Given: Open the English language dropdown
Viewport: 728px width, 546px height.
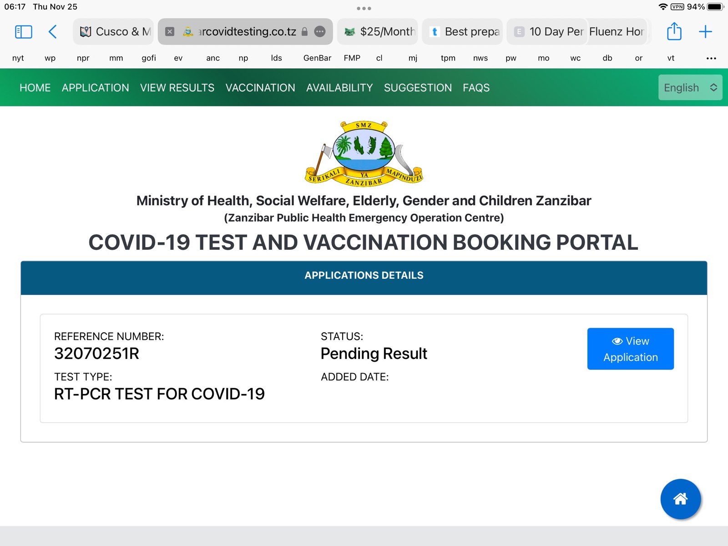Looking at the screenshot, I should click(690, 87).
